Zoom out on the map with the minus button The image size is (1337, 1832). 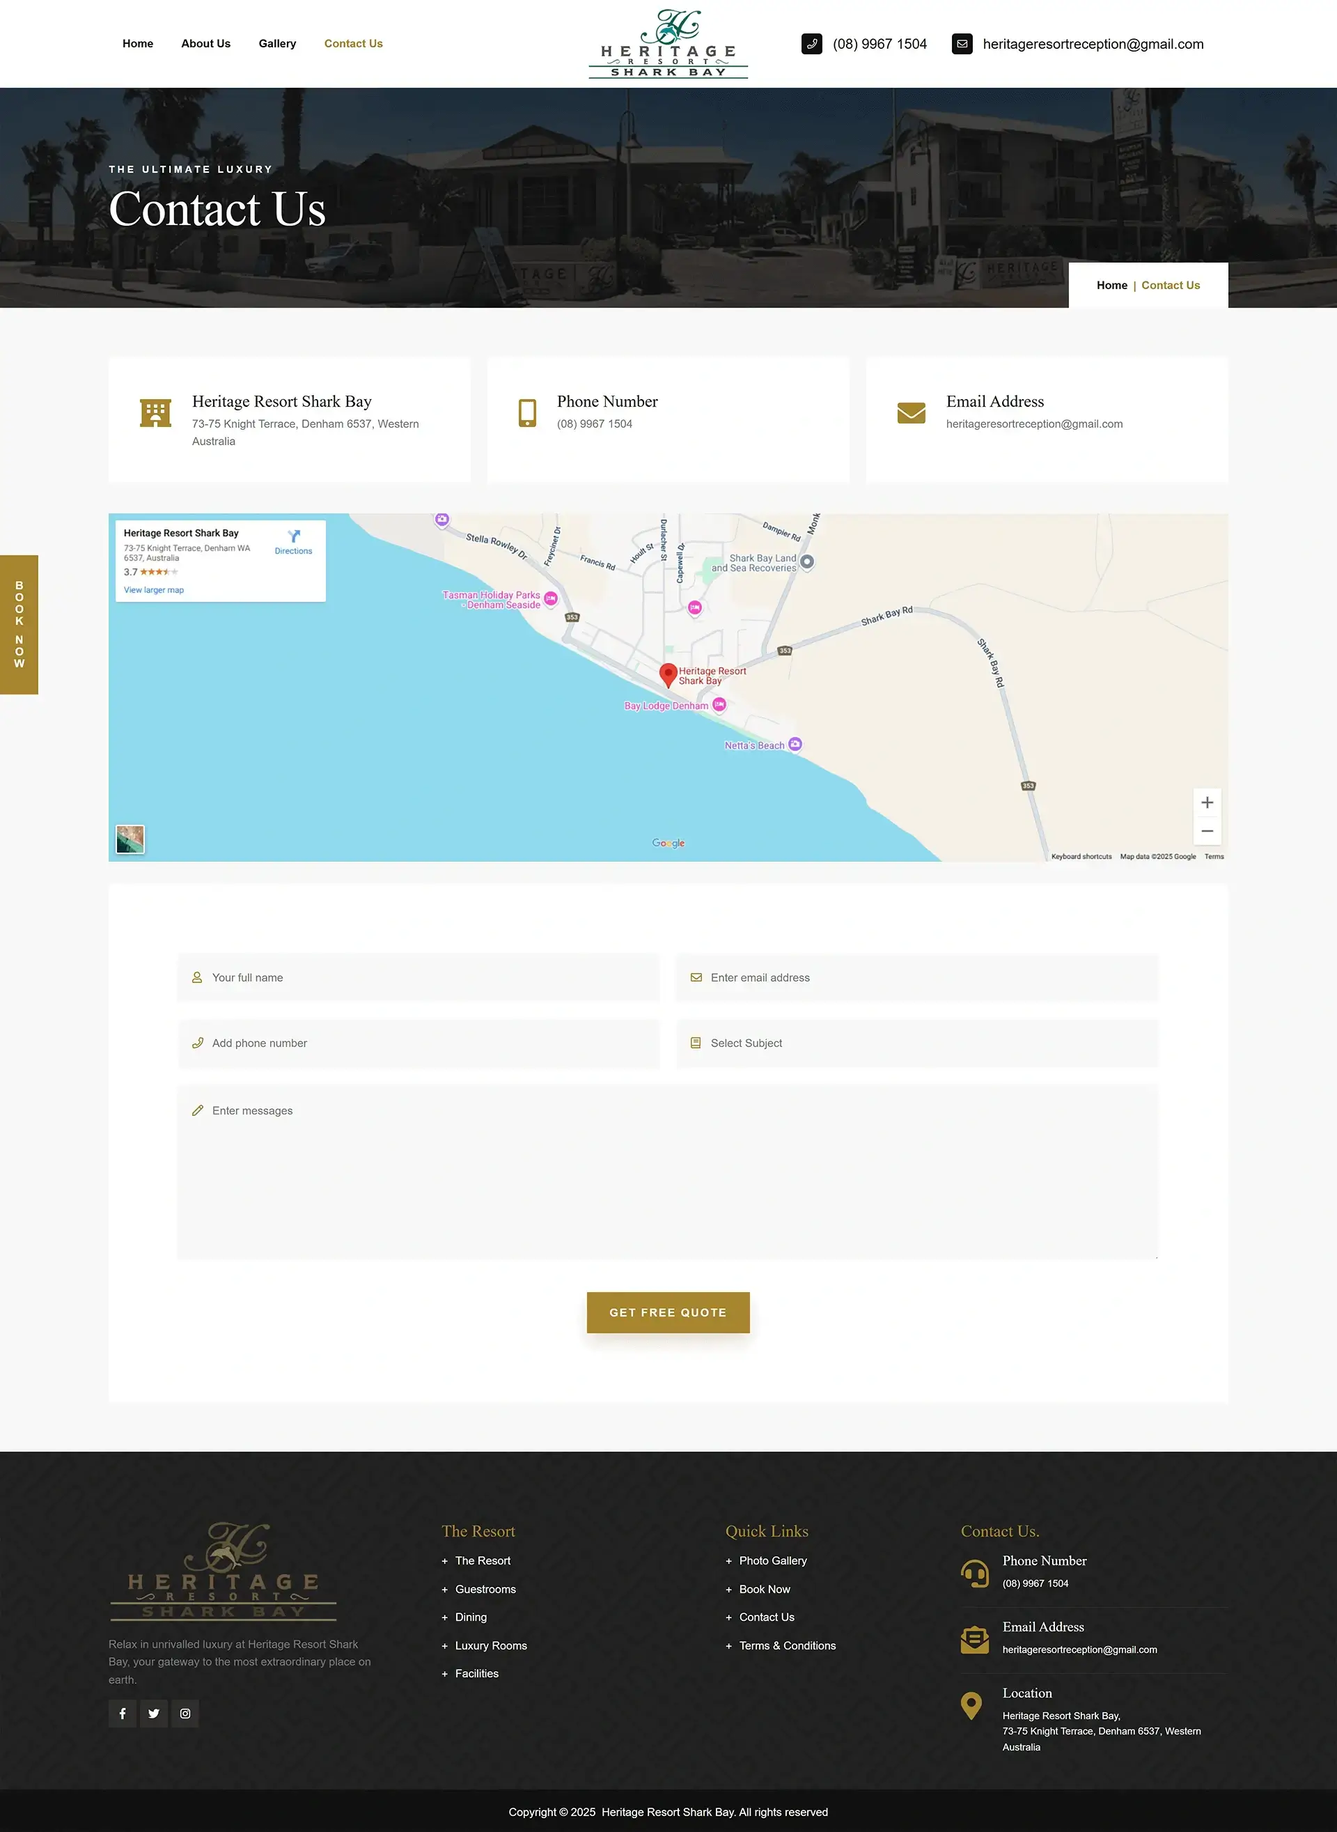click(1207, 830)
